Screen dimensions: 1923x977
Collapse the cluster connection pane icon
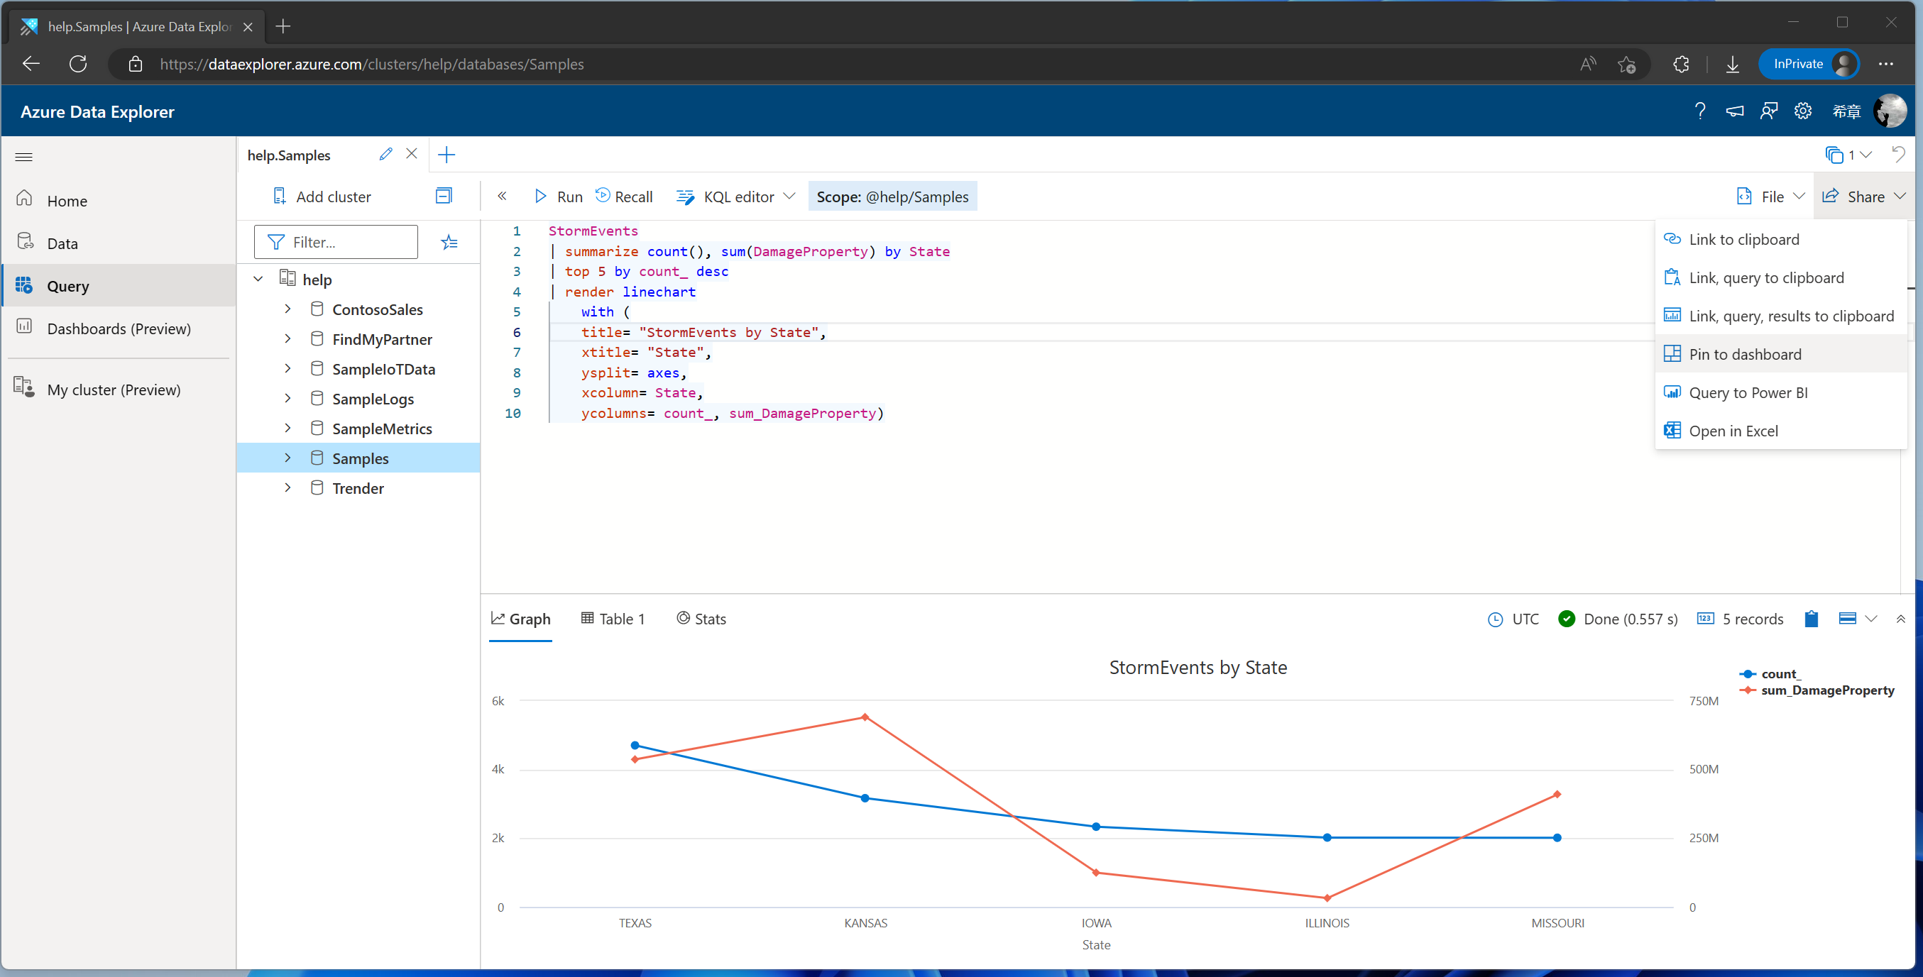tap(444, 196)
